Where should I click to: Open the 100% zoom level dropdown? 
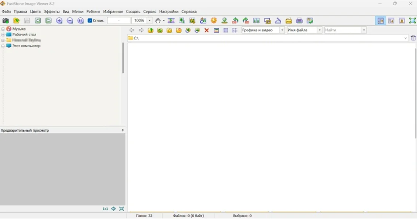click(x=149, y=20)
